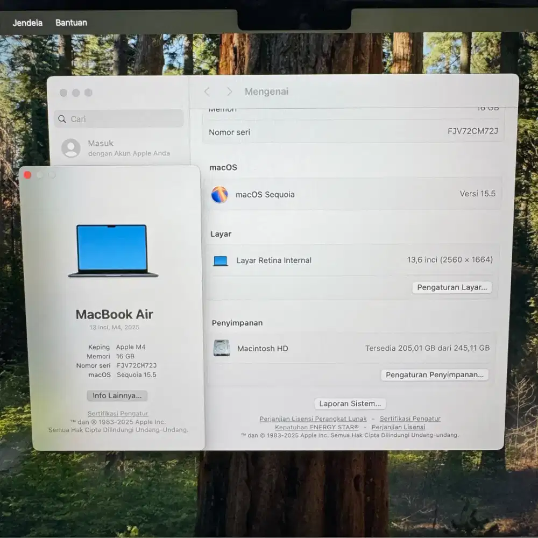
Task: Click the macOS Sequoia row name
Action: [265, 195]
